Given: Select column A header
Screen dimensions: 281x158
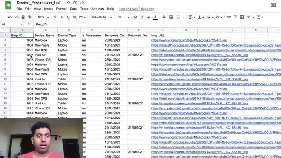Looking at the screenshot, I should tap(22, 30).
